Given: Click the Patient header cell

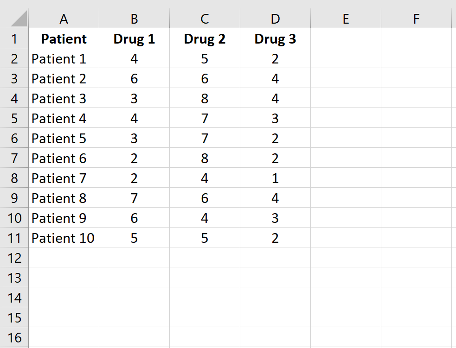Looking at the screenshot, I should (64, 39).
